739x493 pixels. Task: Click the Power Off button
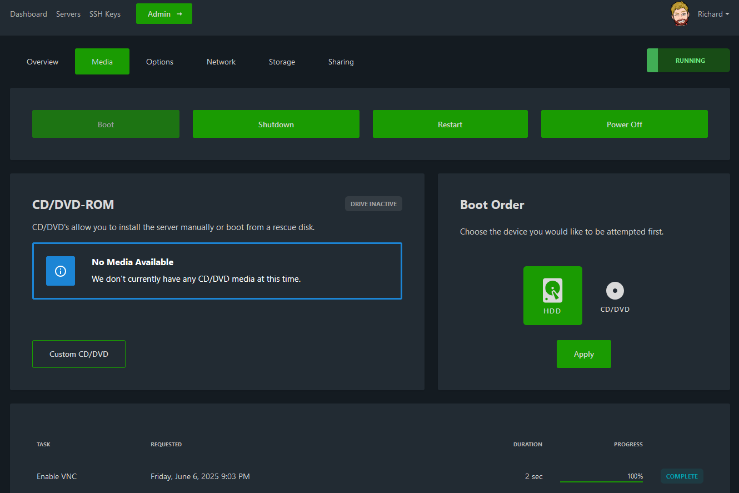pyautogui.click(x=625, y=124)
